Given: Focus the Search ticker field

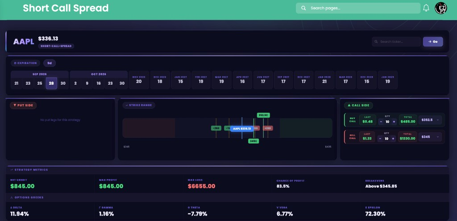Looking at the screenshot, I should [396, 41].
